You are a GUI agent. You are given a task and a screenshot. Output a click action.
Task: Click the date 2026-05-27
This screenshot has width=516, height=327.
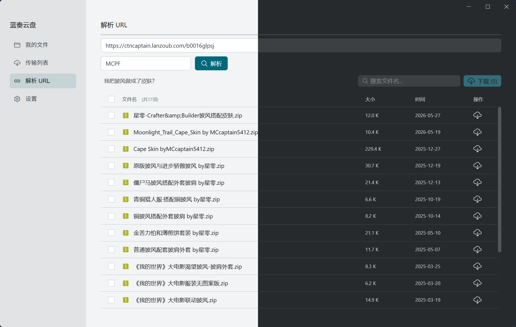[x=428, y=116]
